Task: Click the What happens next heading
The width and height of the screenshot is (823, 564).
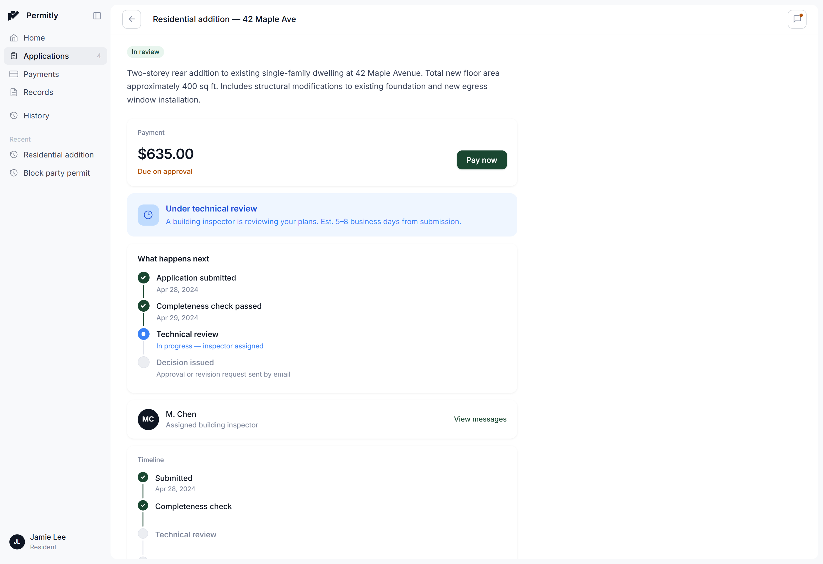Action: point(173,259)
